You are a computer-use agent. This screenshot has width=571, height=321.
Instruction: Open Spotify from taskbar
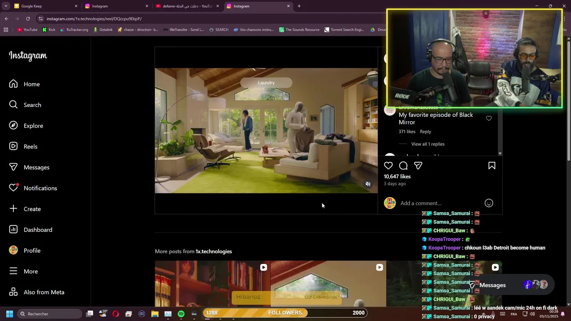[x=181, y=314]
